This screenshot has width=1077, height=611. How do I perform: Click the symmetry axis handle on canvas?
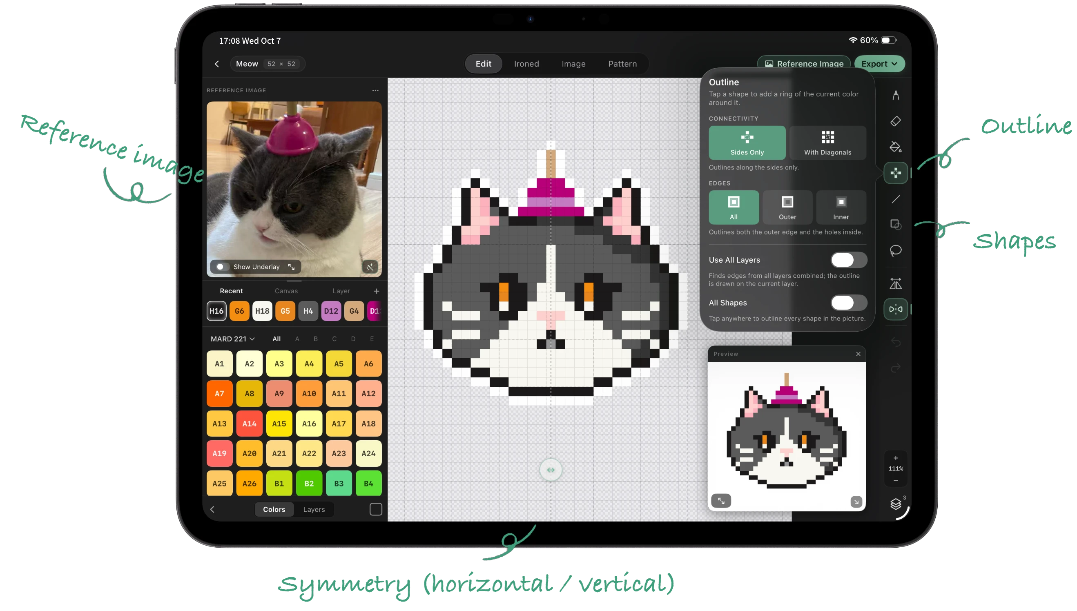pyautogui.click(x=551, y=470)
